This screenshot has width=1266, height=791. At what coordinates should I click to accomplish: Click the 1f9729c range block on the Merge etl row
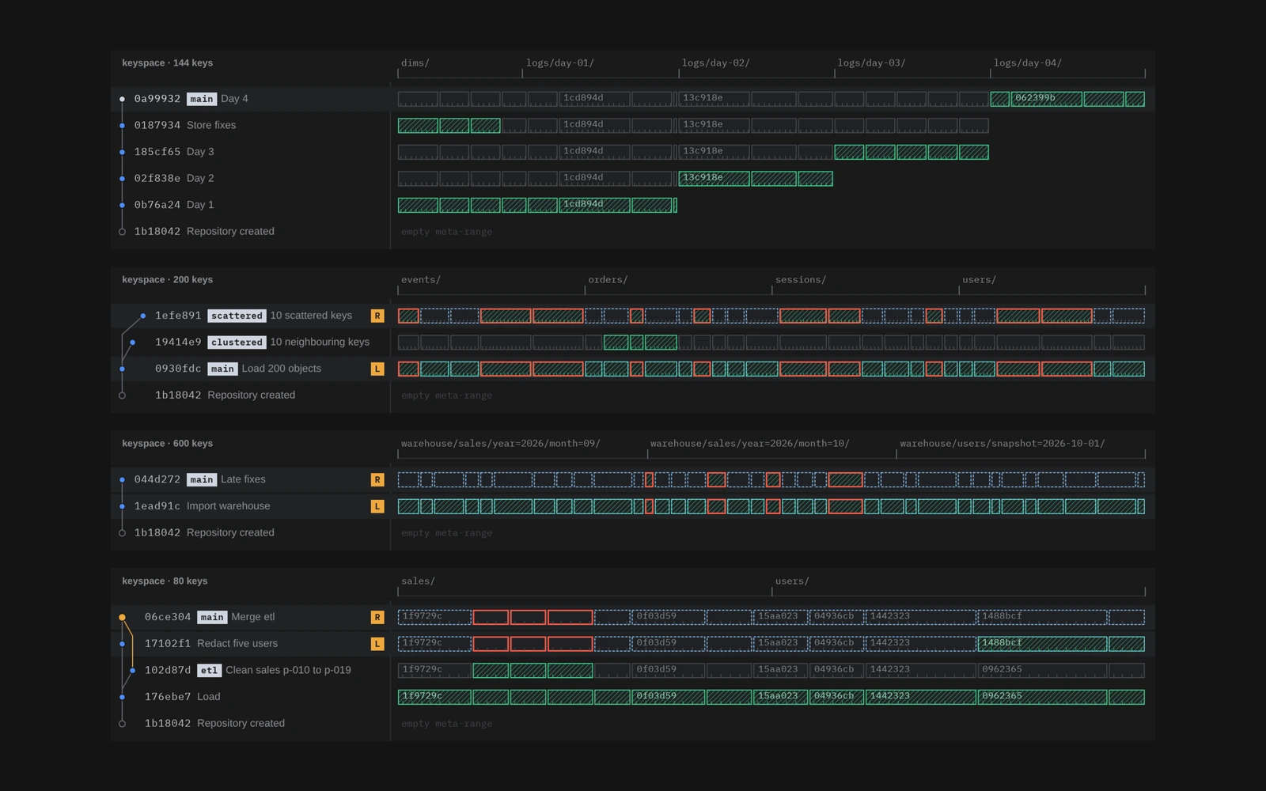[x=434, y=617]
